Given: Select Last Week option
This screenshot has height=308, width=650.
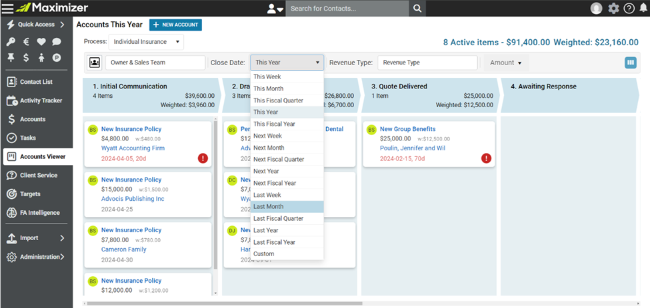Looking at the screenshot, I should (x=287, y=195).
